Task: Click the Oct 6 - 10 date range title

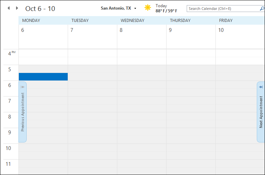Action: pyautogui.click(x=40, y=9)
